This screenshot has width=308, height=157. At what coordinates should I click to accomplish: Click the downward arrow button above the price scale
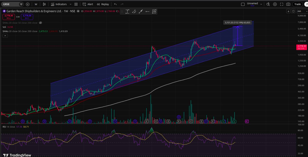[288, 11]
